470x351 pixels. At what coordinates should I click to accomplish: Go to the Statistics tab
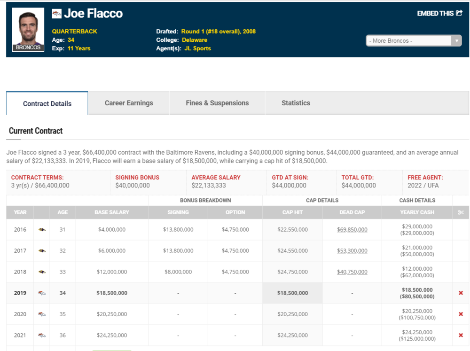tap(296, 103)
